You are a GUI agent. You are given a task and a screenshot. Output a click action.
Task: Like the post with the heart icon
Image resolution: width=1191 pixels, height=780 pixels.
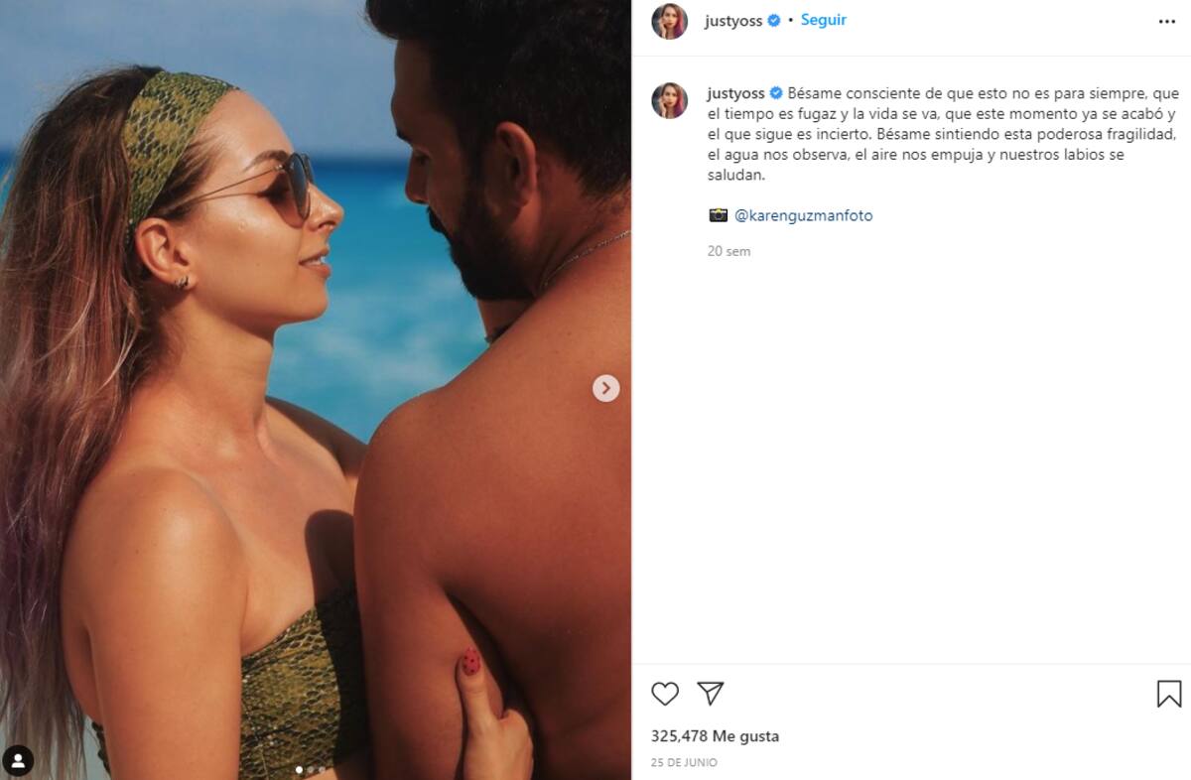(x=665, y=694)
